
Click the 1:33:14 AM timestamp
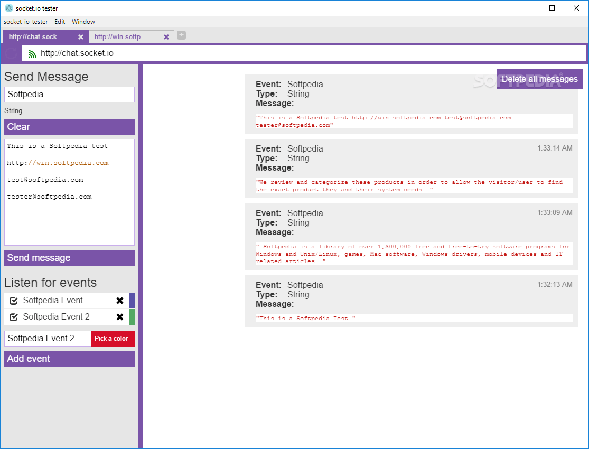[555, 148]
